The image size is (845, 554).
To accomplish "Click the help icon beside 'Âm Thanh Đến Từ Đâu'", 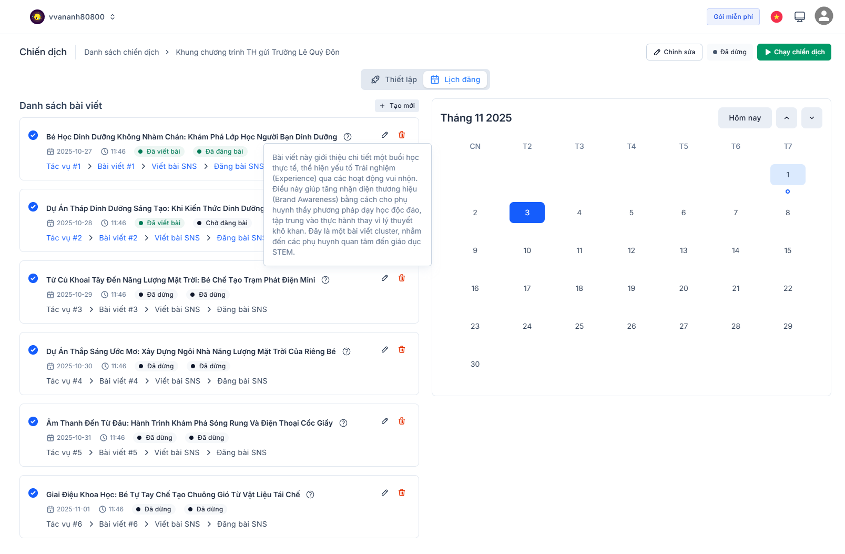I will [x=343, y=423].
